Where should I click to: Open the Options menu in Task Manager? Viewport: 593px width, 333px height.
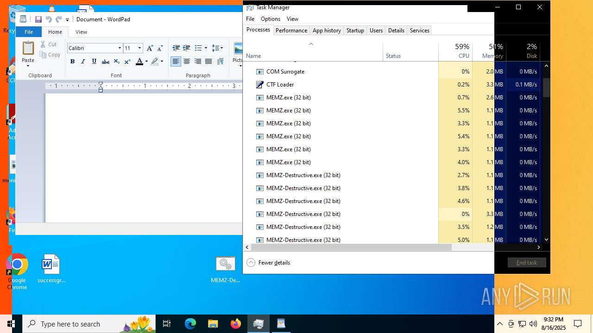point(271,19)
